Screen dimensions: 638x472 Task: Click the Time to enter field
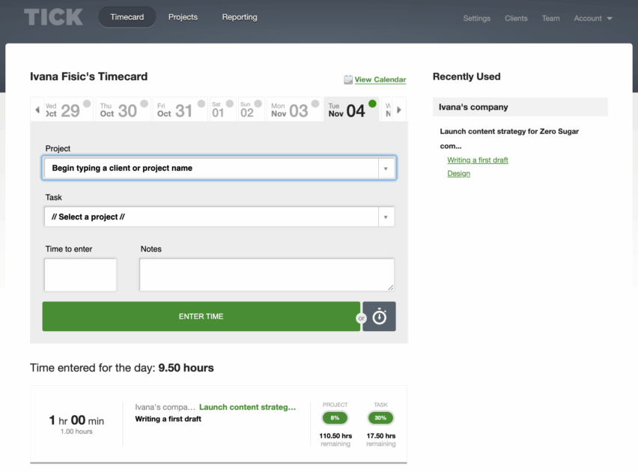pyautogui.click(x=80, y=274)
